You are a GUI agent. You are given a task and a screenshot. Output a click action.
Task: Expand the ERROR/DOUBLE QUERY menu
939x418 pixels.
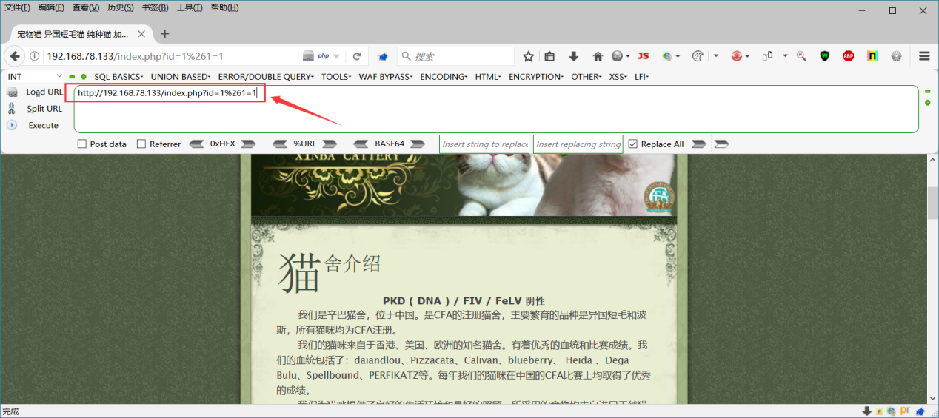click(x=266, y=76)
